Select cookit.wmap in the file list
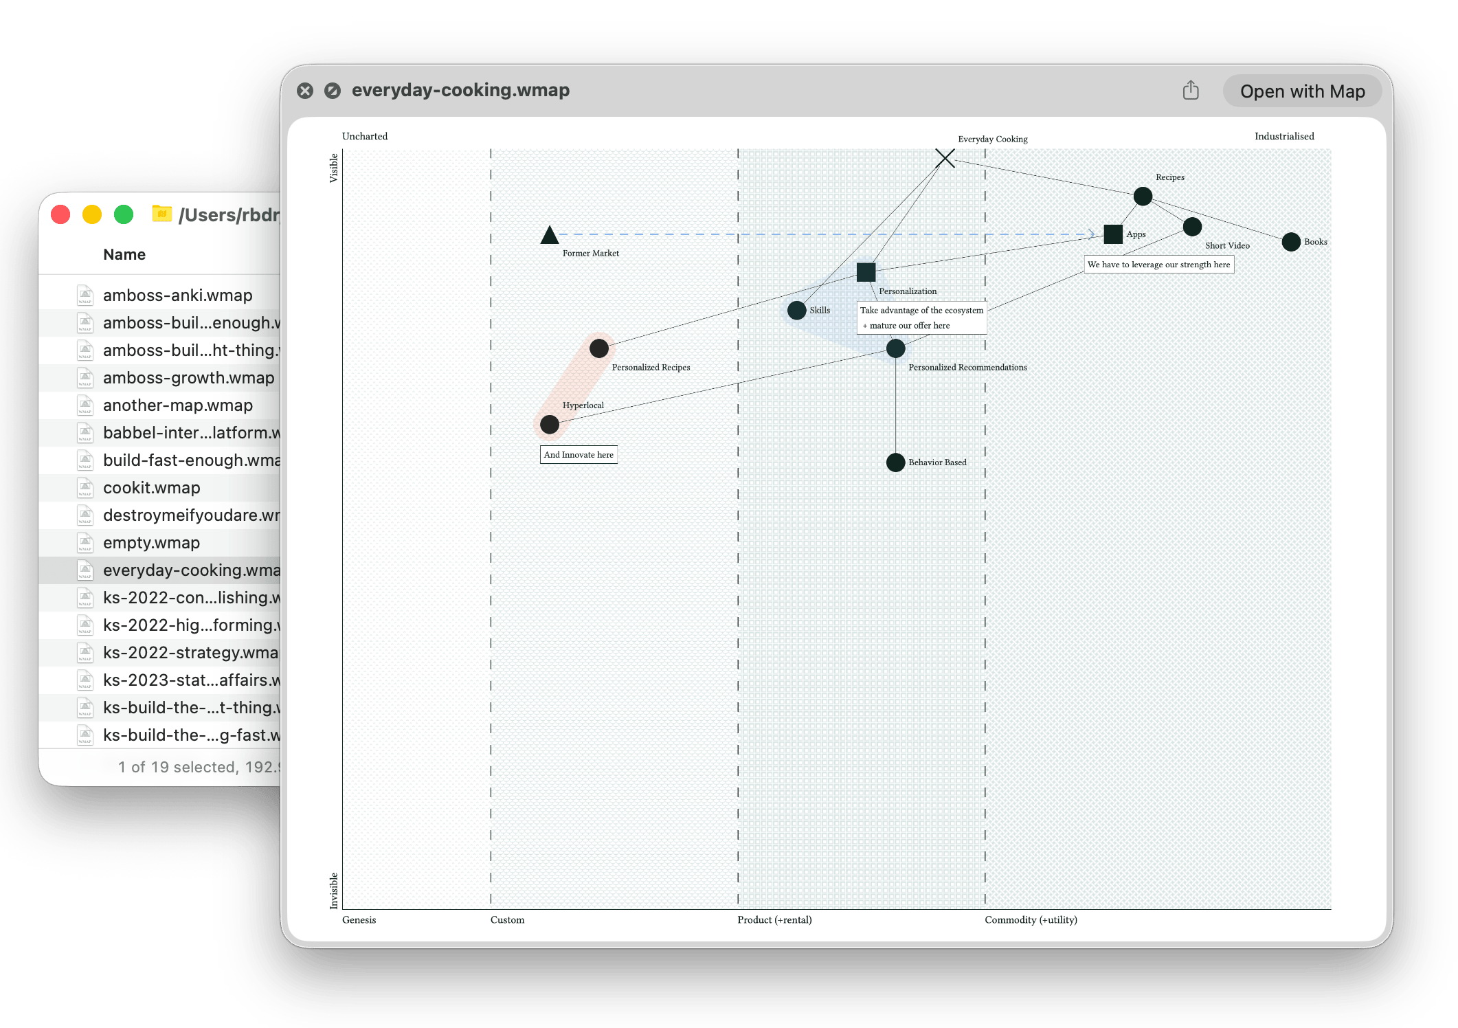The width and height of the screenshot is (1458, 1028). (x=152, y=488)
